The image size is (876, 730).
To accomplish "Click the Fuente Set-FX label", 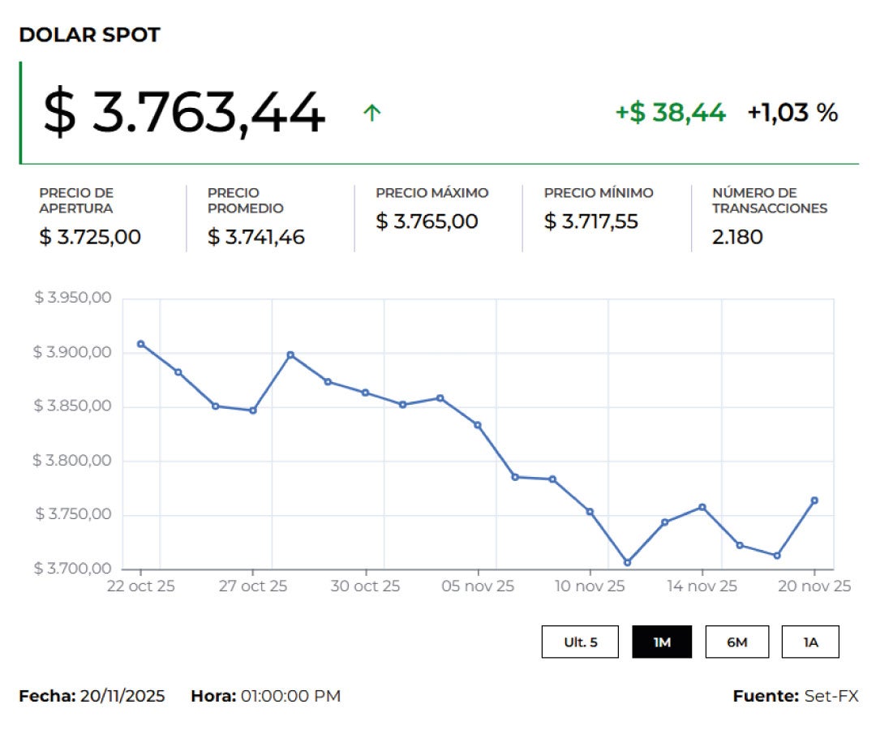I will [795, 696].
